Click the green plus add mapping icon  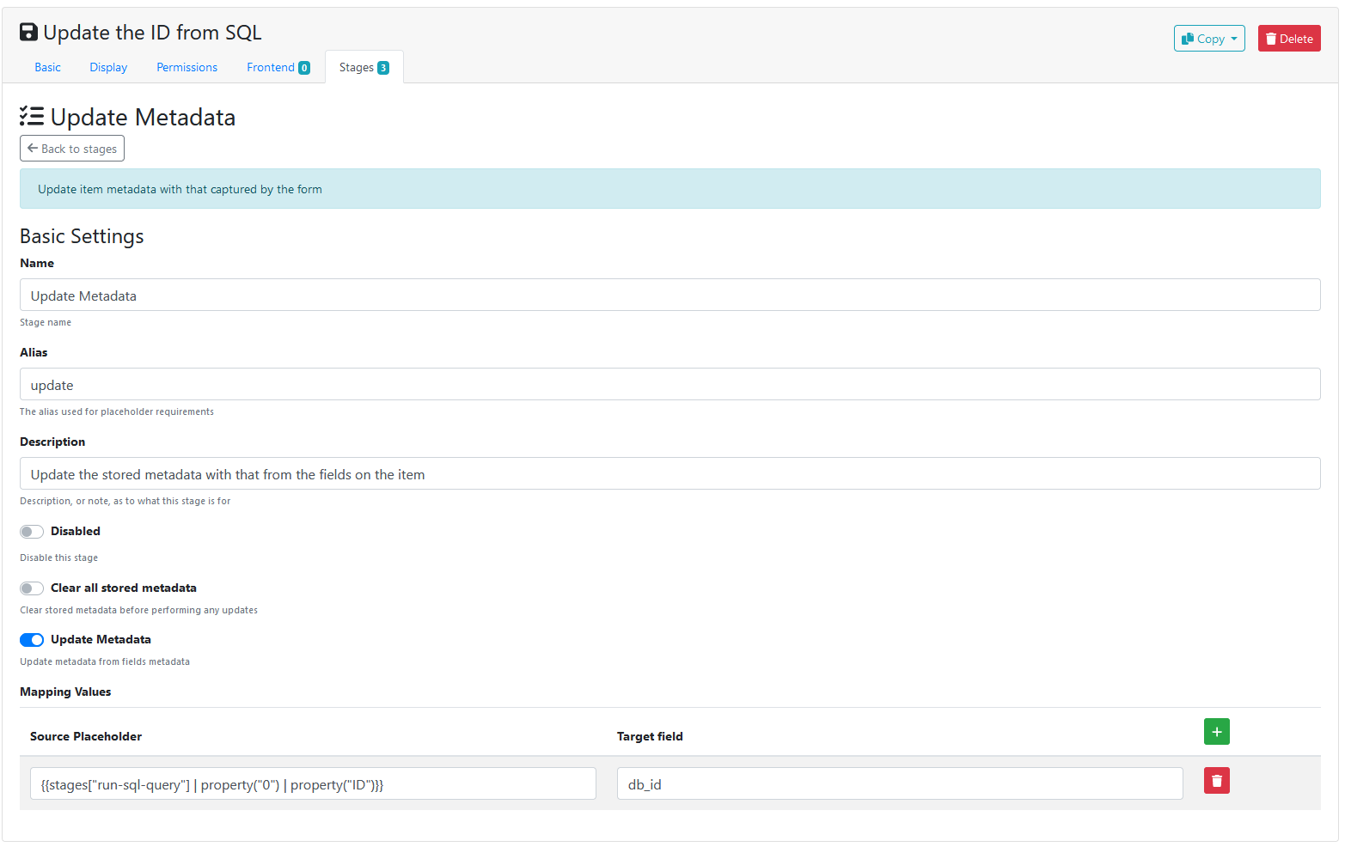1216,732
